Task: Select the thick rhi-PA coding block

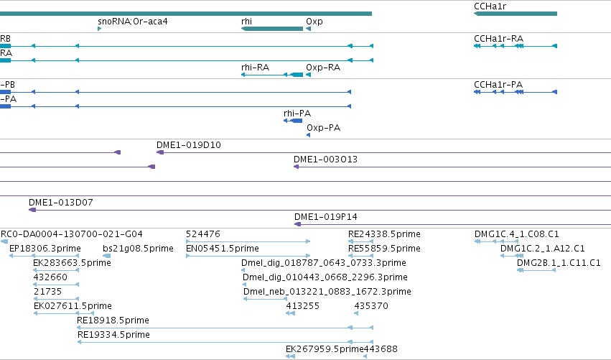Action: tap(297, 121)
